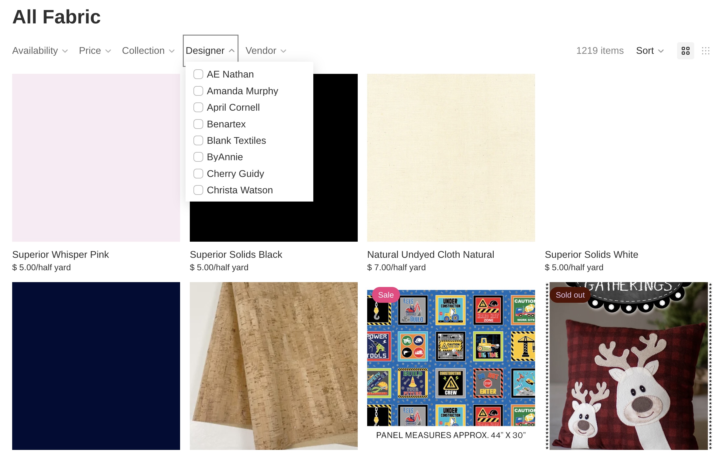
Task: Open Natural Undyed Cloth Natural product title
Action: [x=430, y=254]
